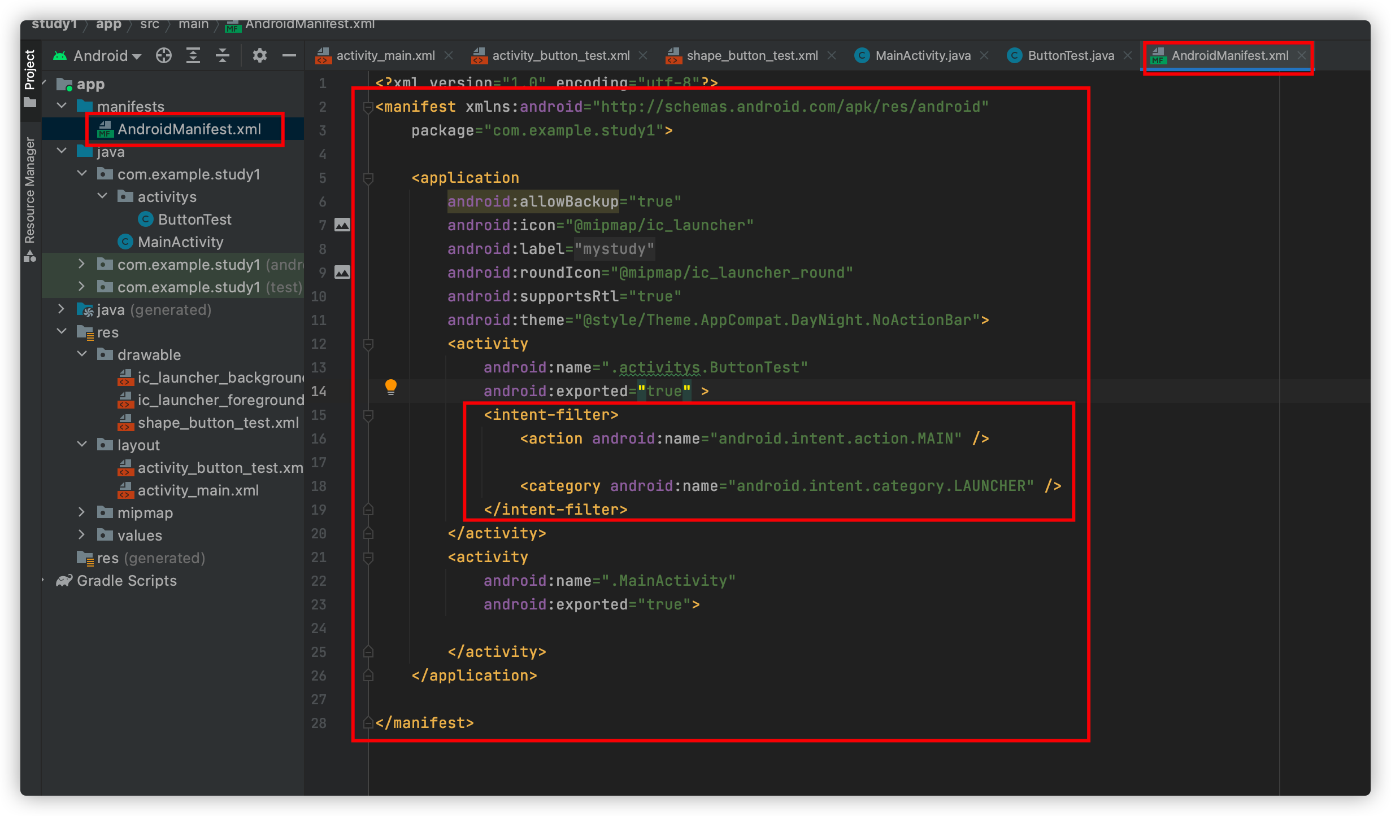Fold the second activity tag at line 21
Image resolution: width=1391 pixels, height=816 pixels.
[368, 558]
